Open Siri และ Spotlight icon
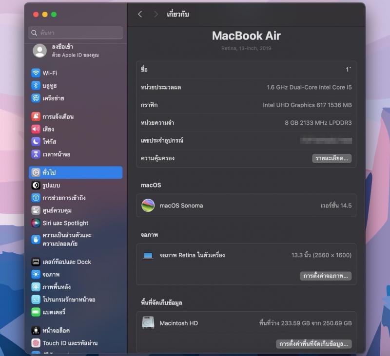 point(36,223)
